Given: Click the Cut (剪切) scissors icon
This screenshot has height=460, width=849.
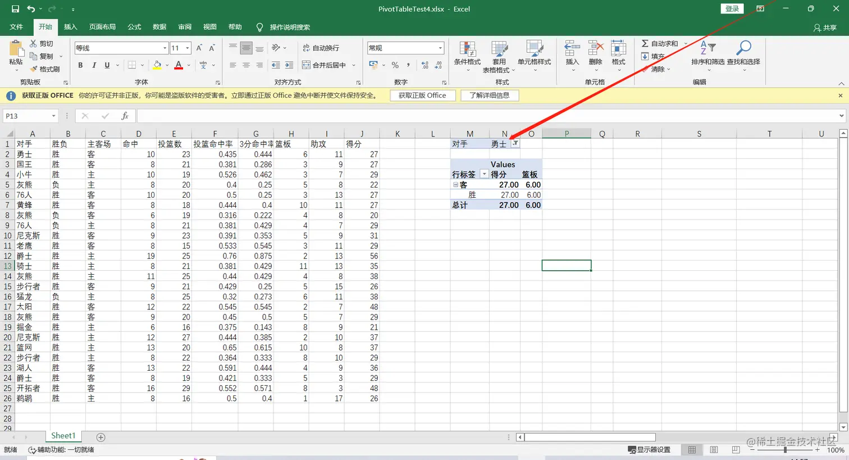Looking at the screenshot, I should 33,43.
